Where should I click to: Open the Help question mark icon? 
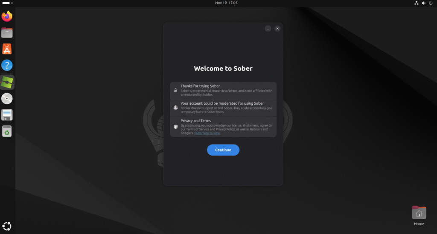point(7,66)
